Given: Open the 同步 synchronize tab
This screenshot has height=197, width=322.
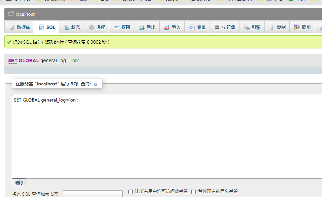Looking at the screenshot, I should [302, 27].
